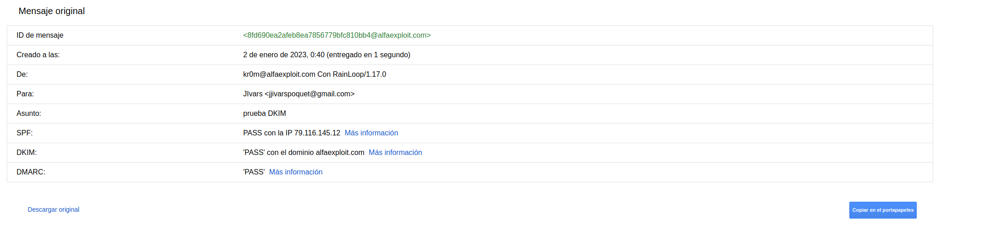Click the PASS con la IP 79.116.145.12 text
The image size is (985, 234).
click(x=291, y=133)
